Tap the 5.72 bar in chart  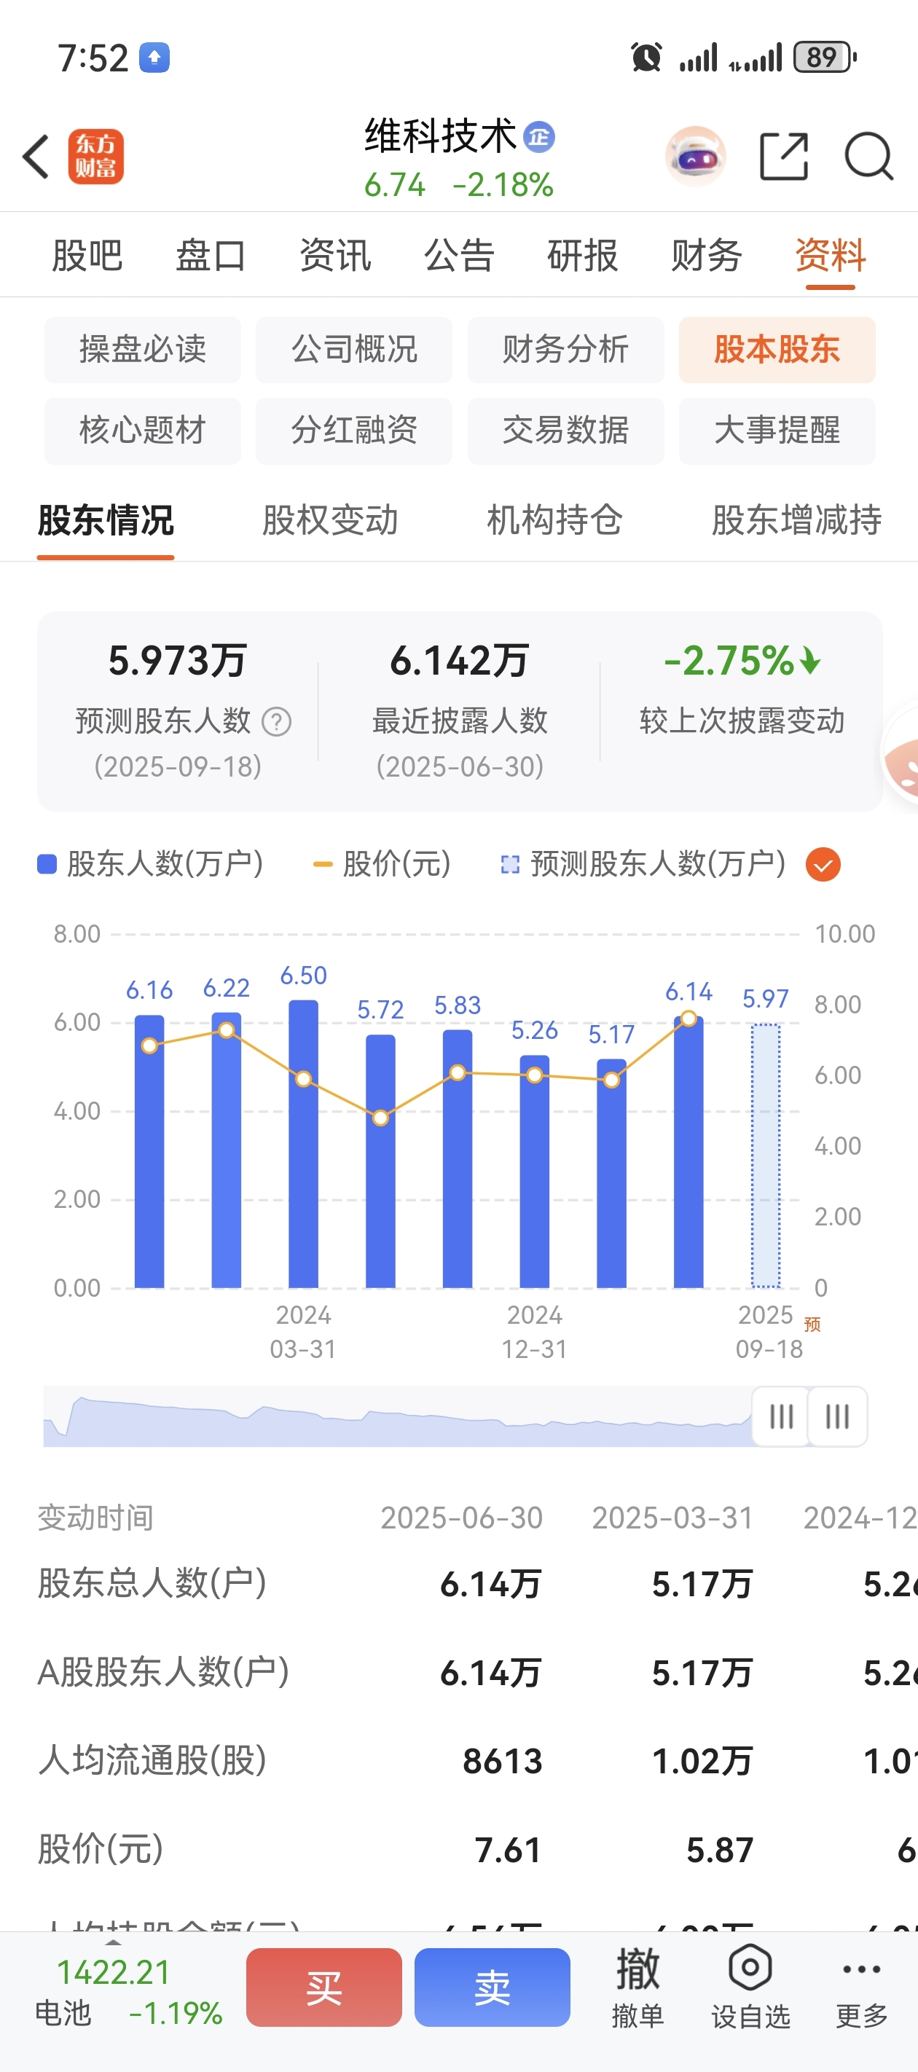(x=380, y=1161)
